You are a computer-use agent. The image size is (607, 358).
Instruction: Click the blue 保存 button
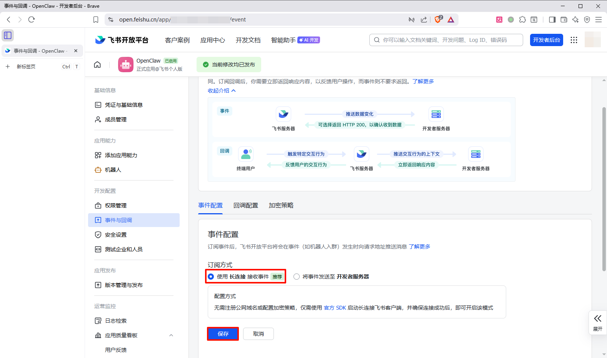pyautogui.click(x=223, y=334)
